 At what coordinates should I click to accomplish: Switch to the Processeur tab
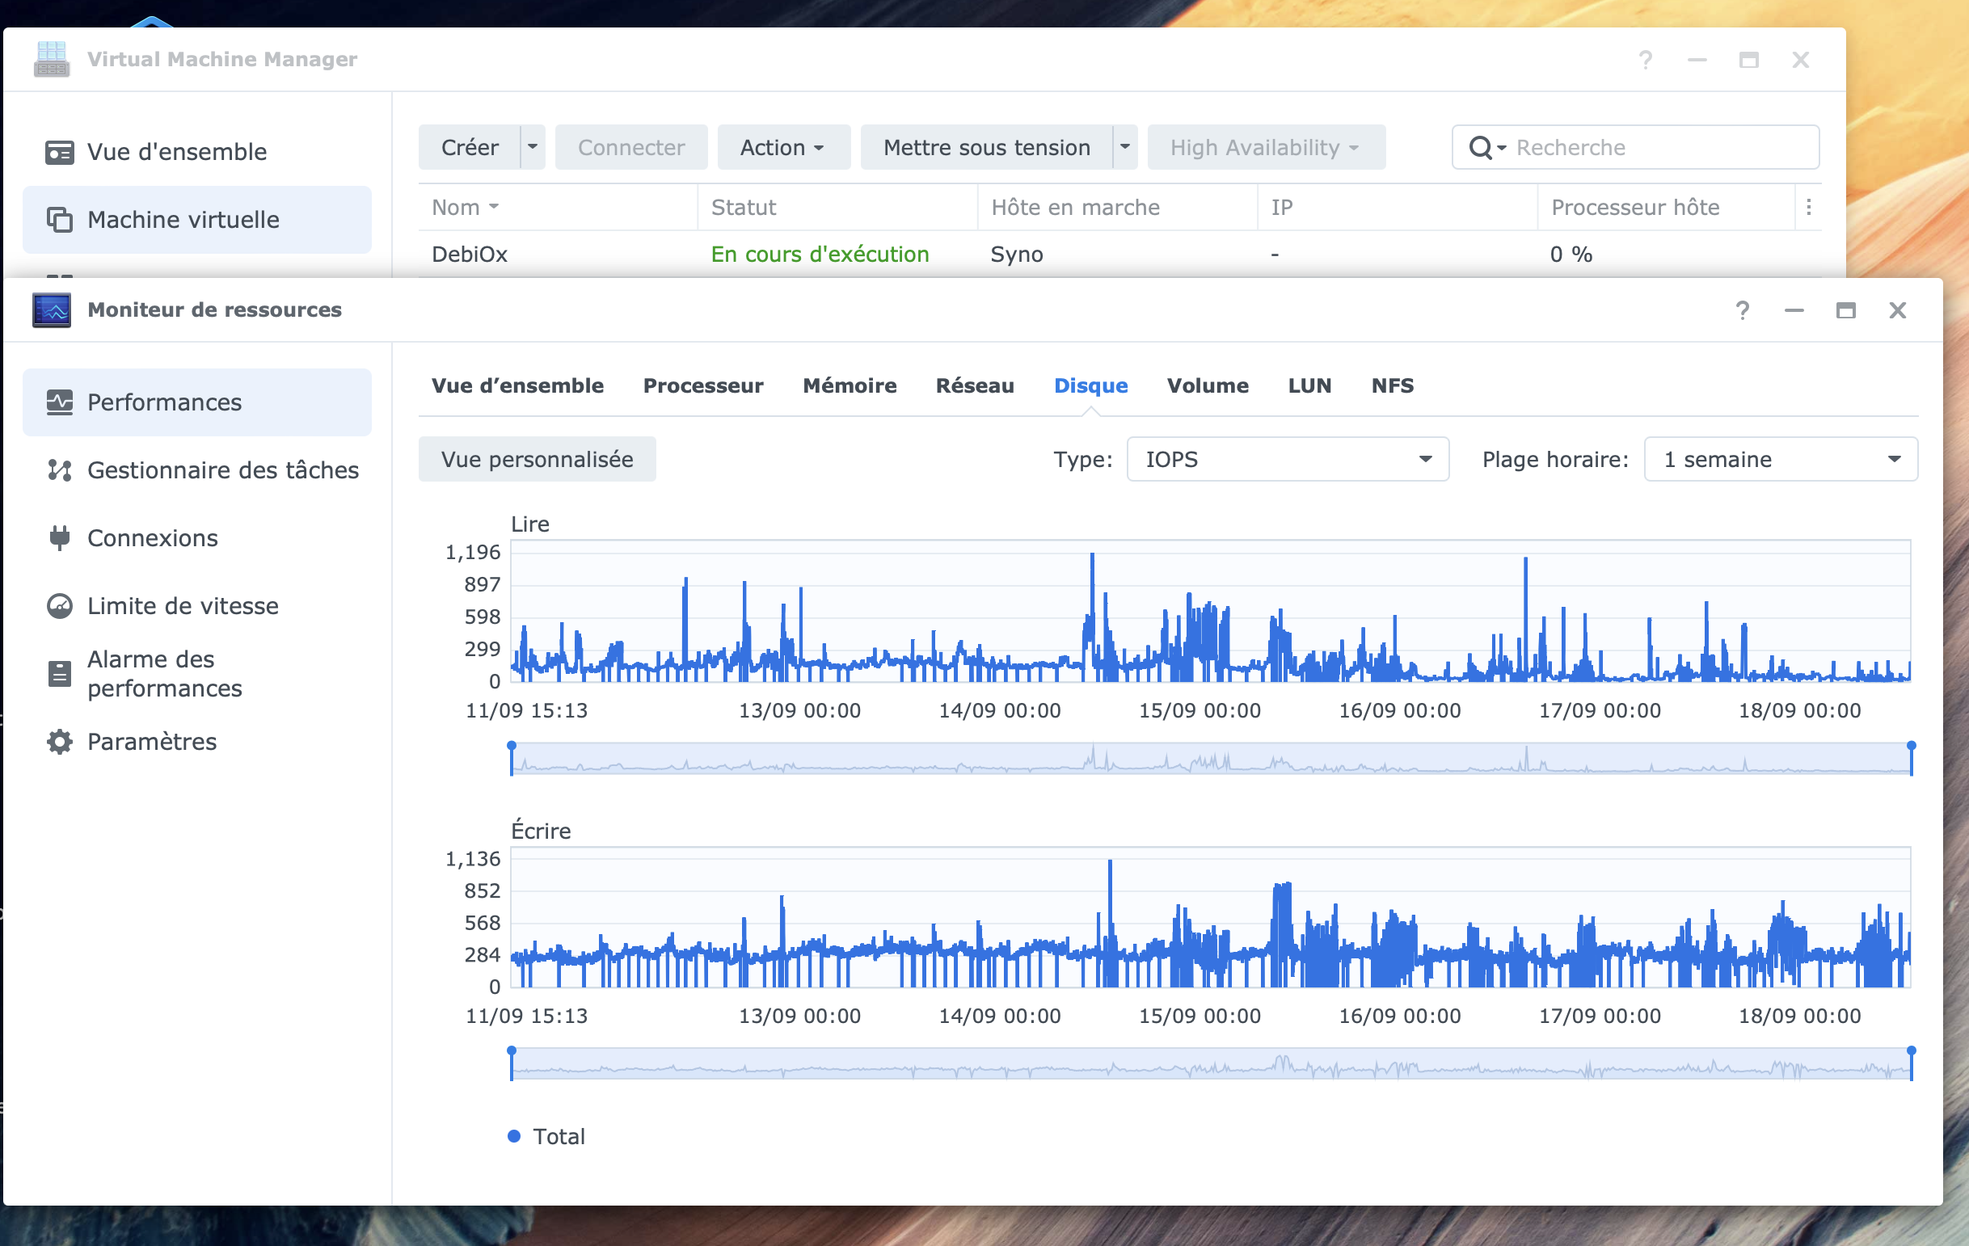[702, 386]
